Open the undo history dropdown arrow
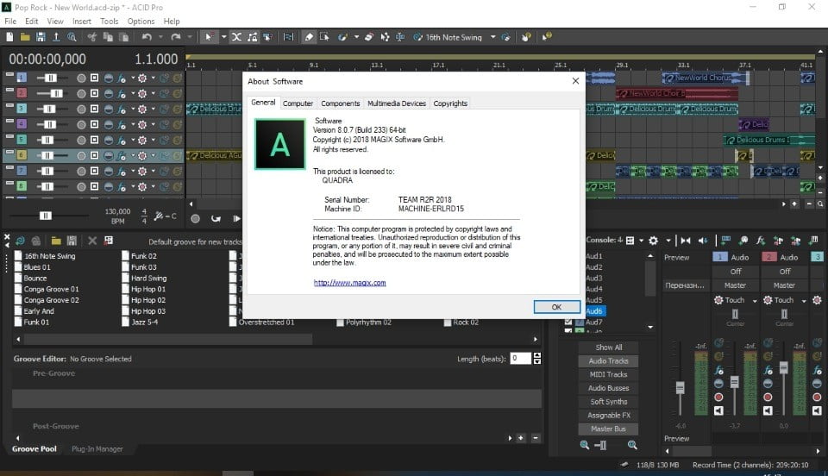 (160, 37)
